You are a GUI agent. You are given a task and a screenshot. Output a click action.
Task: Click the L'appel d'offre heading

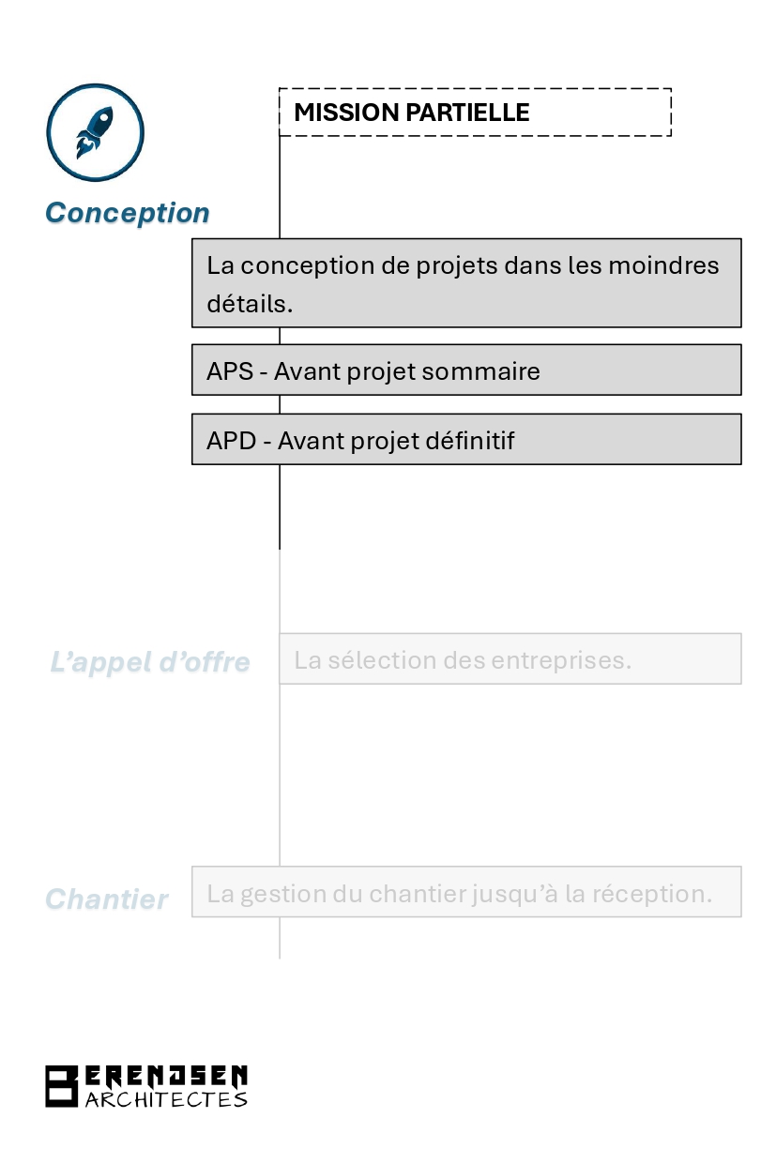(150, 662)
